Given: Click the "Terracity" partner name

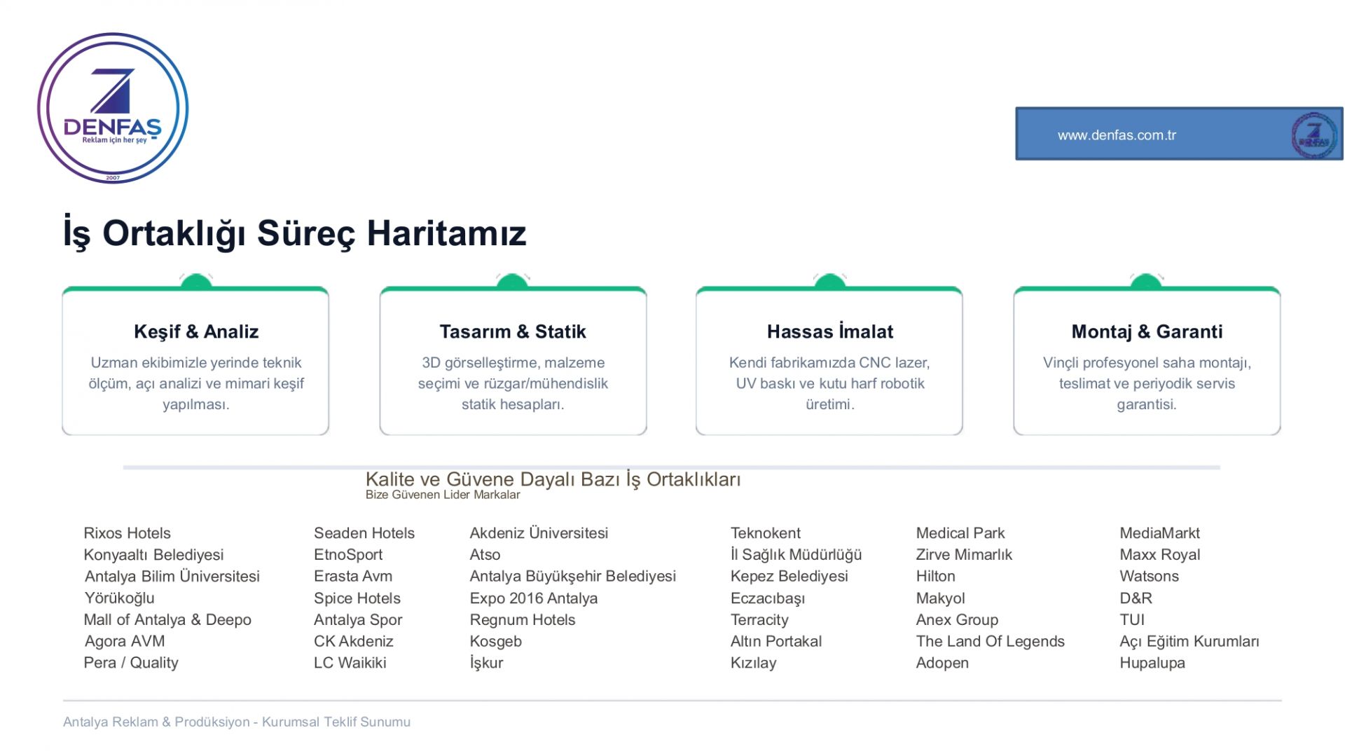Looking at the screenshot, I should click(x=759, y=620).
